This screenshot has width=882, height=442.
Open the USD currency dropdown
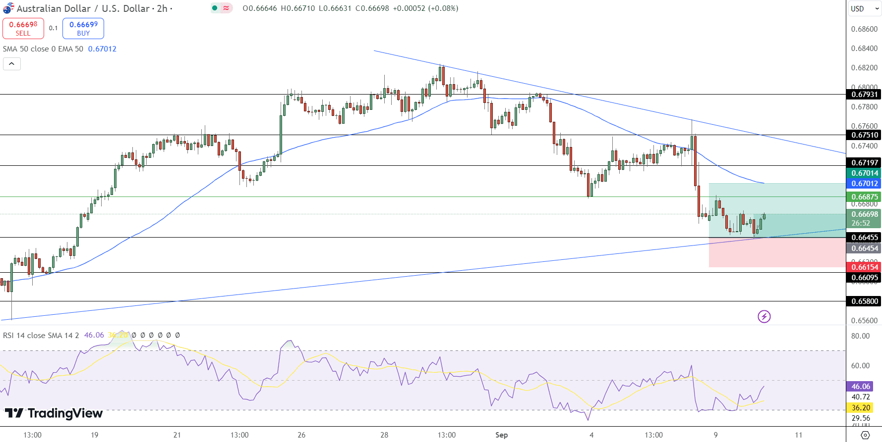tap(864, 8)
